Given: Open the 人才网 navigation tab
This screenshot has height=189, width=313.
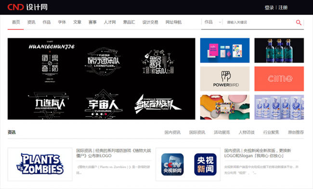Looking at the screenshot, I should [x=110, y=22].
